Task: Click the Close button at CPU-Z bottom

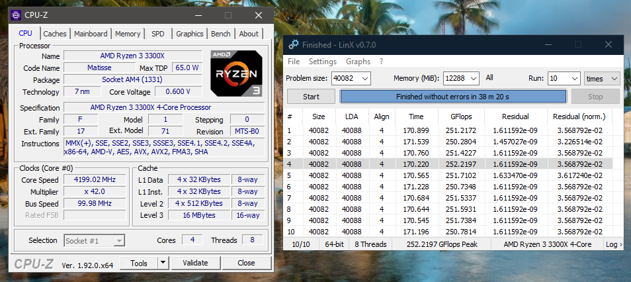Action: tap(246, 263)
